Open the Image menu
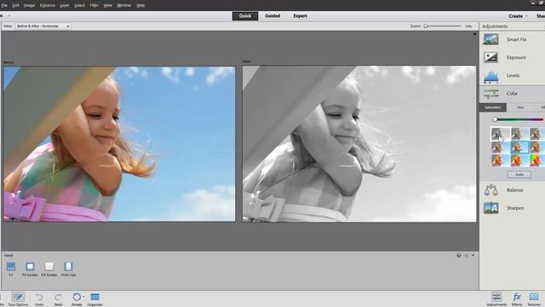 [29, 6]
